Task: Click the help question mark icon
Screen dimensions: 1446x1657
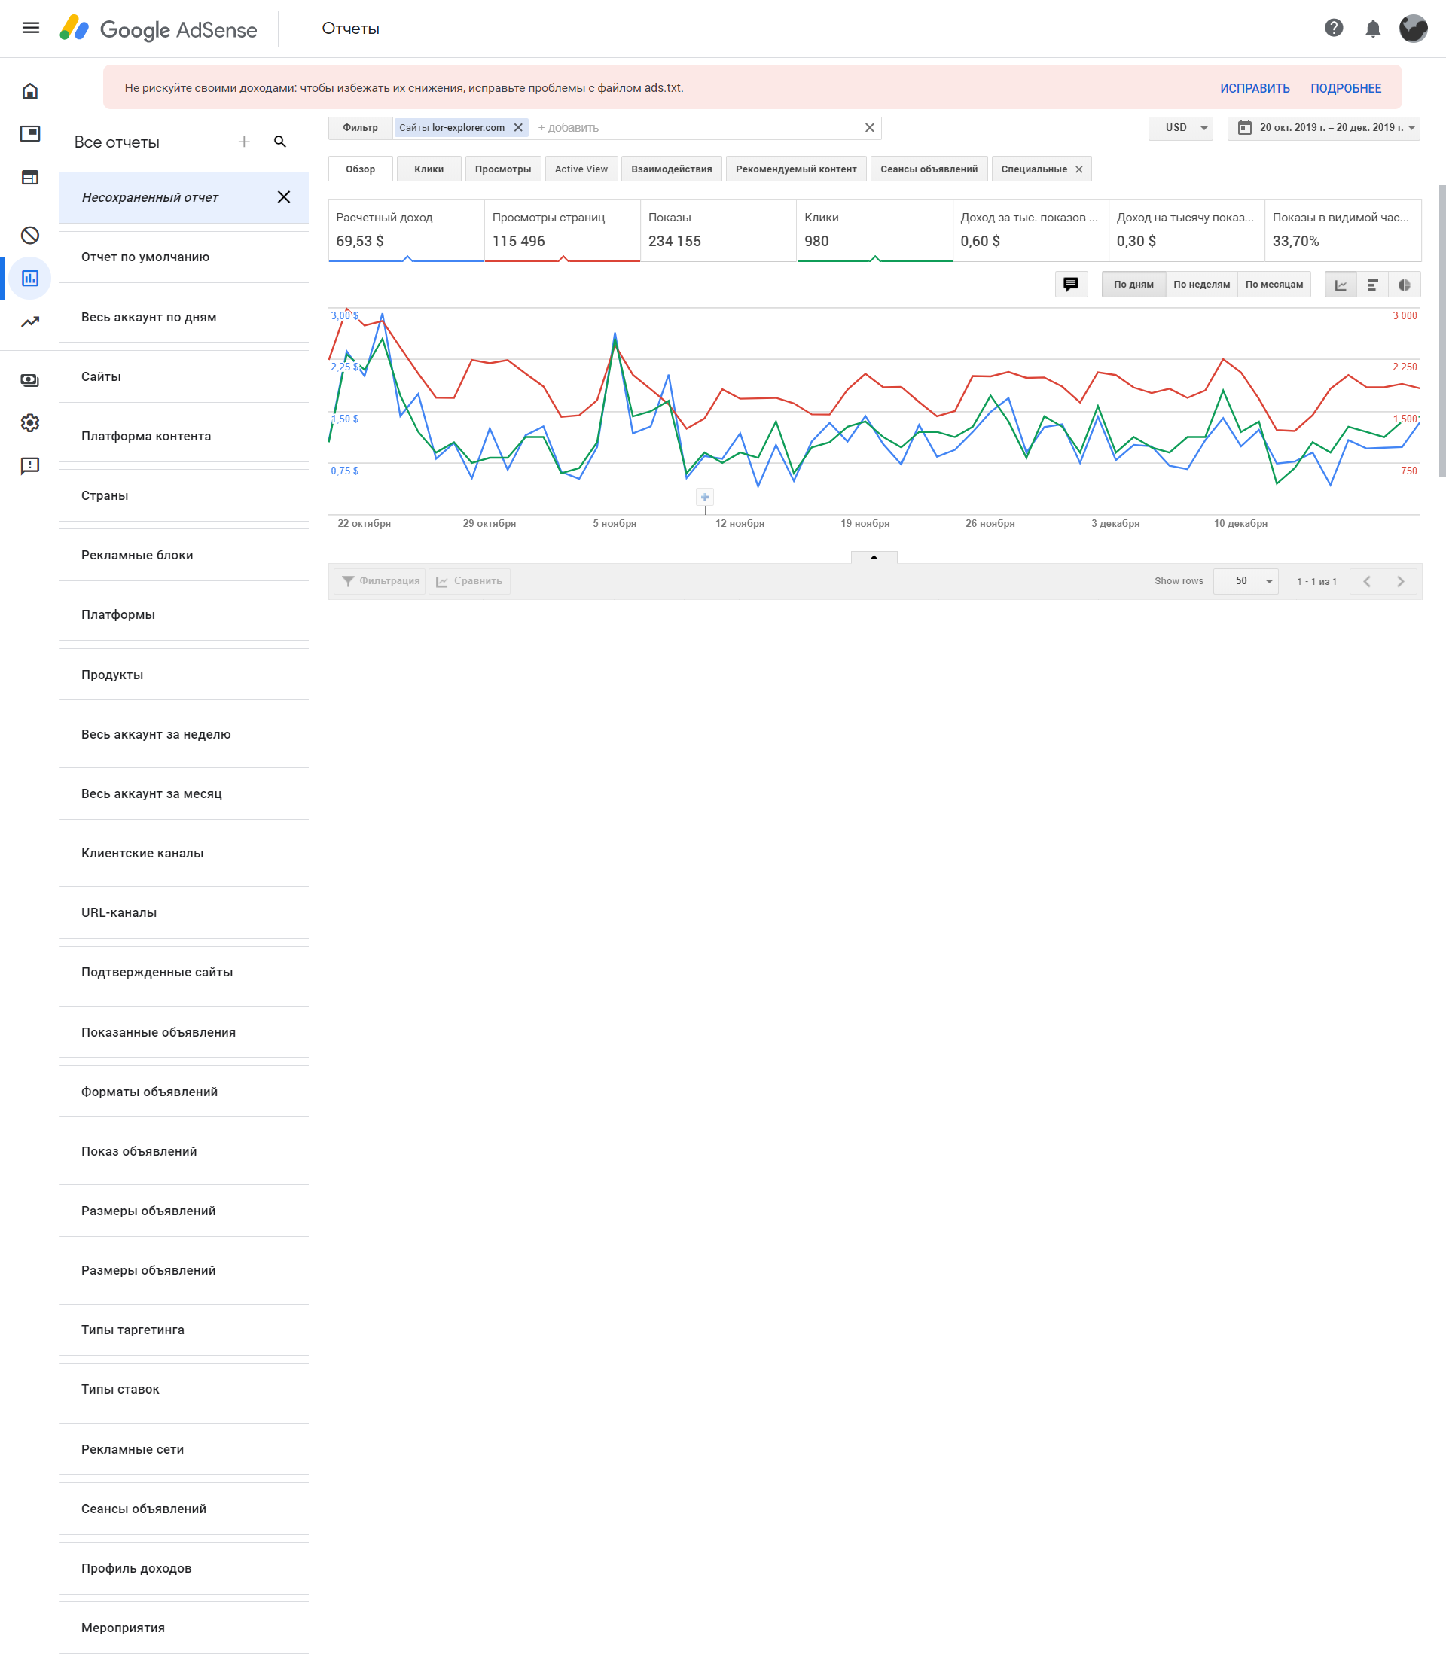Action: pos(1333,29)
